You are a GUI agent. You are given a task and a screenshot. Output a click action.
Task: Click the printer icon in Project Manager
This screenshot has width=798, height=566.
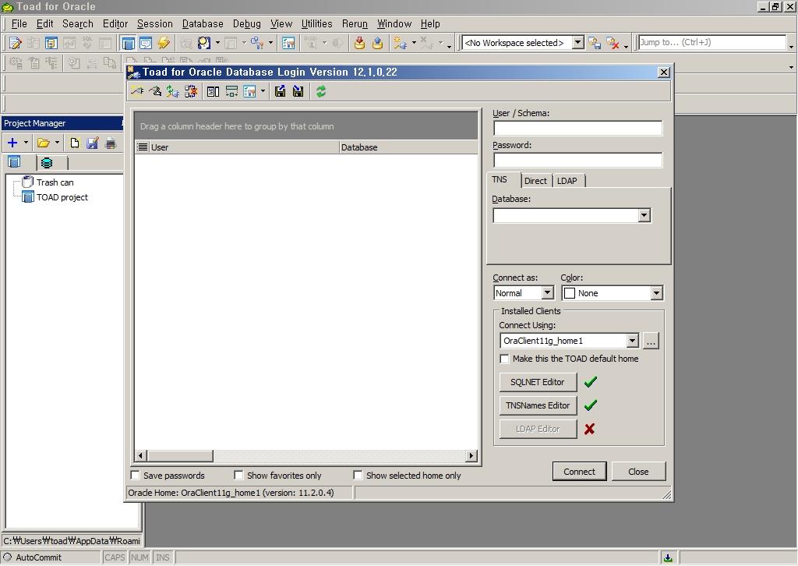[x=111, y=143]
